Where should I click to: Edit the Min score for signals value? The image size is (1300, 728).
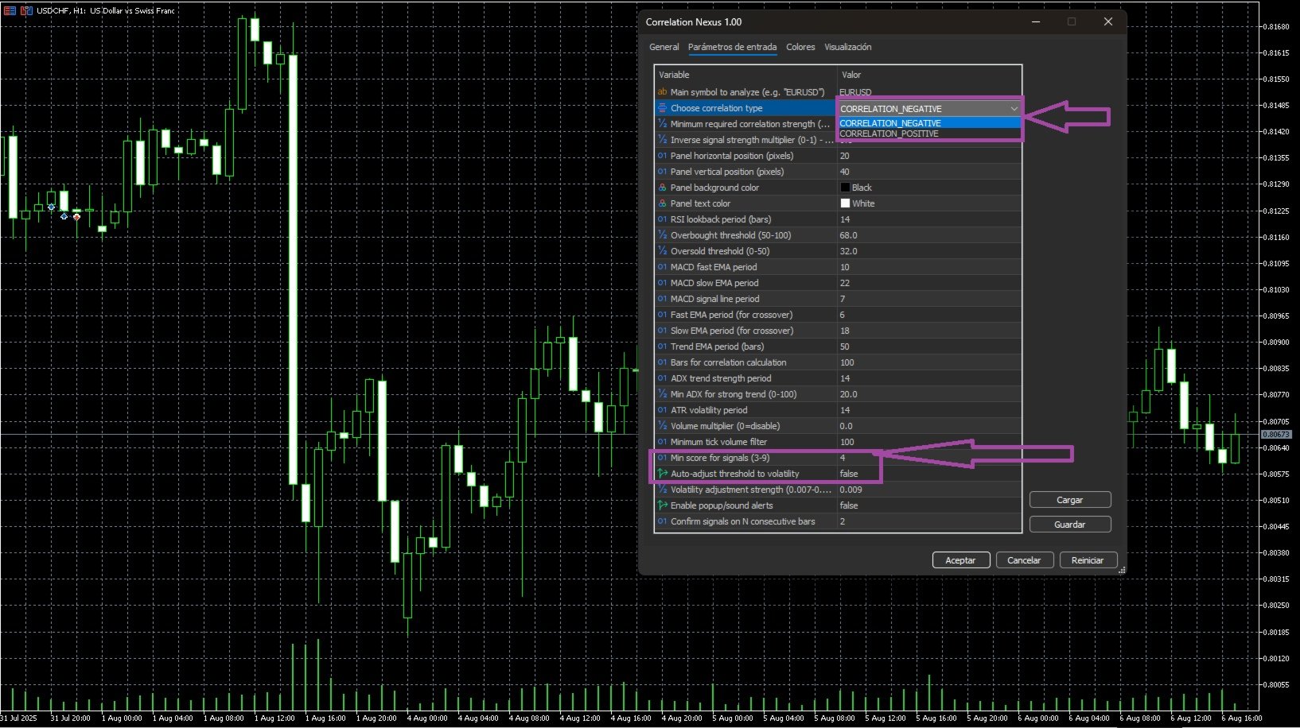coord(929,458)
